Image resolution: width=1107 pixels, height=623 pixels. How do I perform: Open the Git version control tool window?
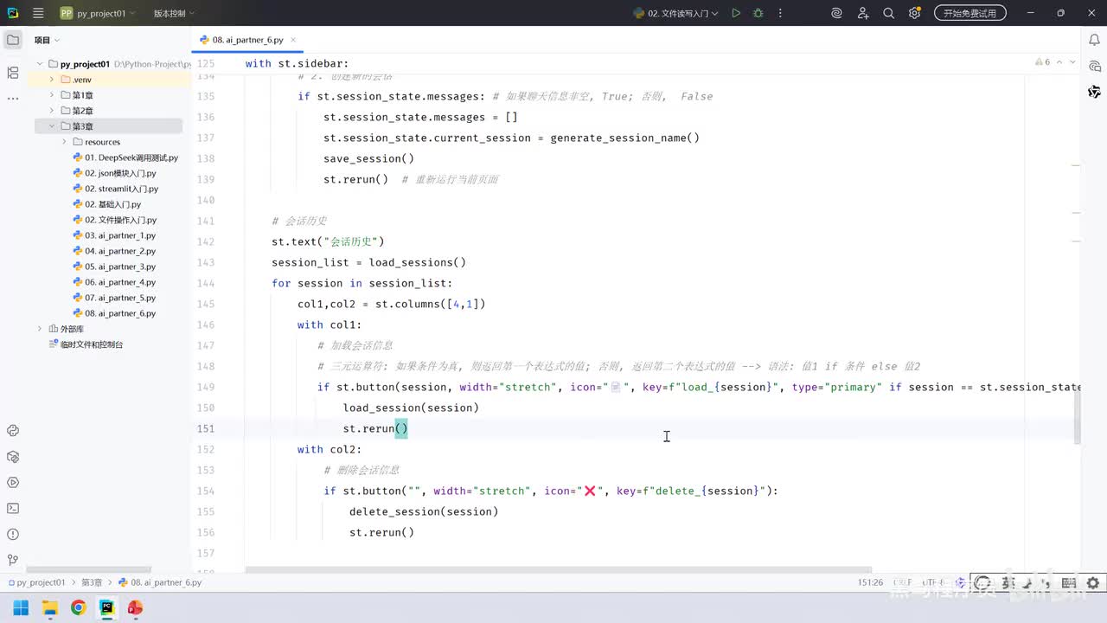(x=13, y=560)
